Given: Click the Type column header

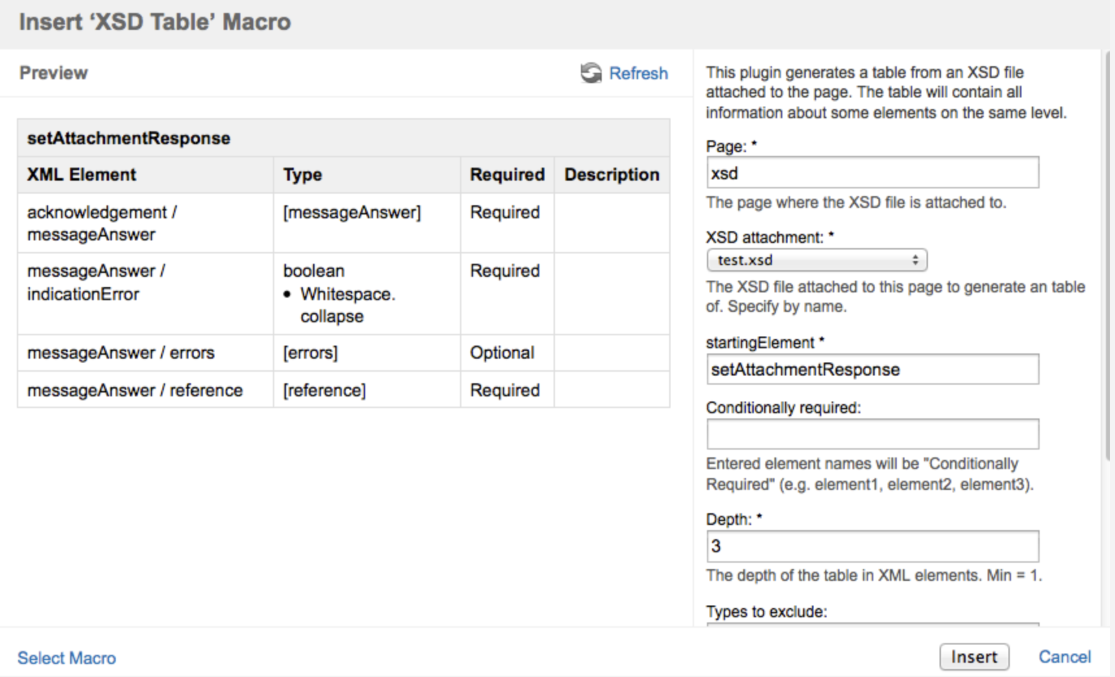Looking at the screenshot, I should tap(303, 175).
